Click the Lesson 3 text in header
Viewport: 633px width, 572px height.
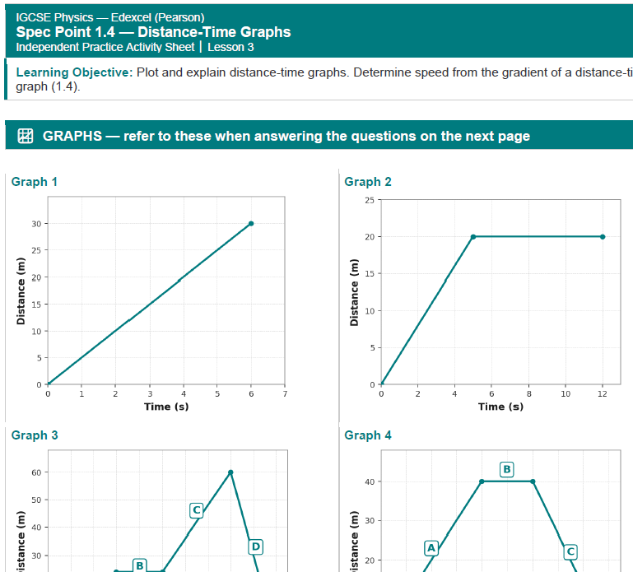(x=230, y=47)
